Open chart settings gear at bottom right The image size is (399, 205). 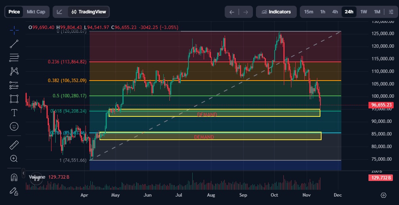(383, 195)
